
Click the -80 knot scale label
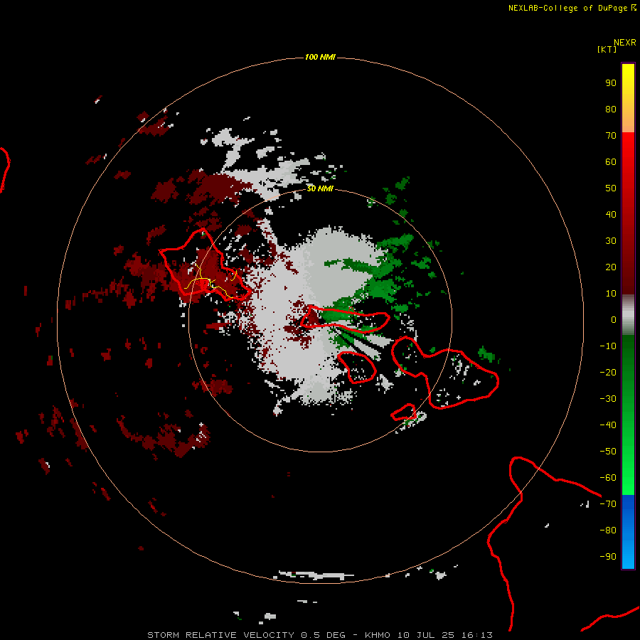point(608,530)
